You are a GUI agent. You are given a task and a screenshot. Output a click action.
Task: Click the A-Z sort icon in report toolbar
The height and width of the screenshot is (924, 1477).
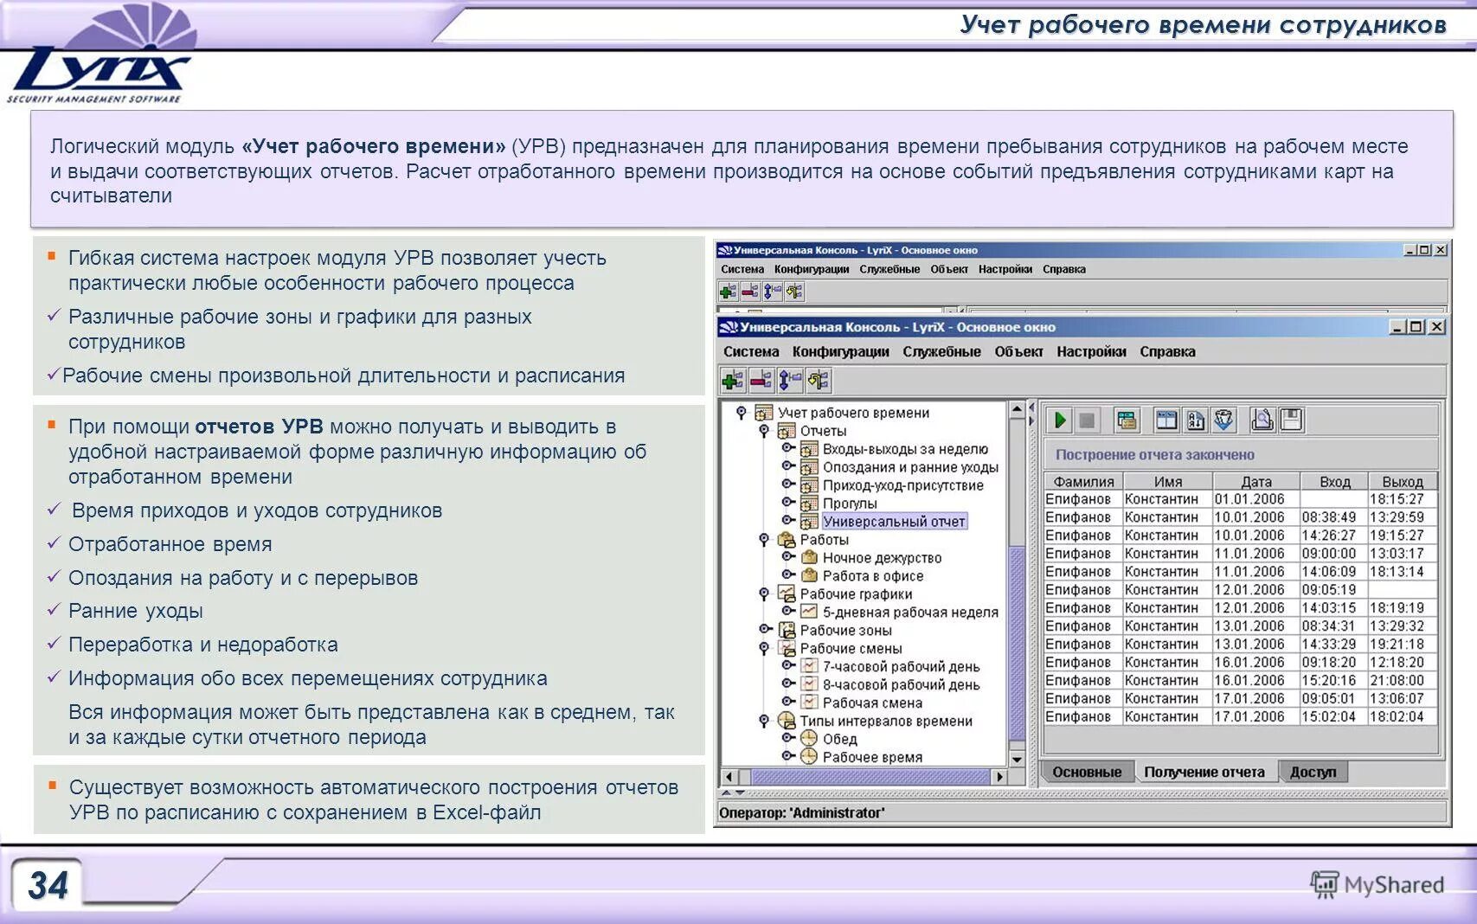coord(1196,420)
